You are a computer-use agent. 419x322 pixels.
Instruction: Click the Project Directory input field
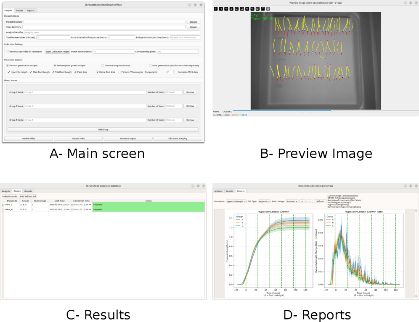(105, 22)
